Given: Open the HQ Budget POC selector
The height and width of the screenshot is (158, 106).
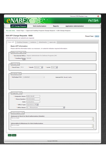Looking at the screenshot, I should (34, 77).
